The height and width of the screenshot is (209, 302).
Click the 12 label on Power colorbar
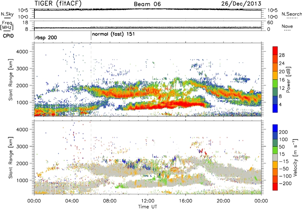tap(282, 88)
